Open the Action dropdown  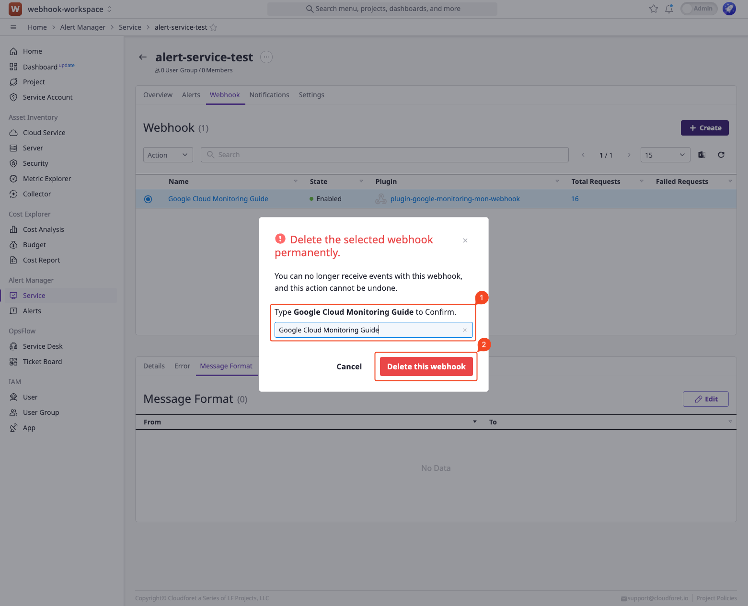pyautogui.click(x=168, y=155)
